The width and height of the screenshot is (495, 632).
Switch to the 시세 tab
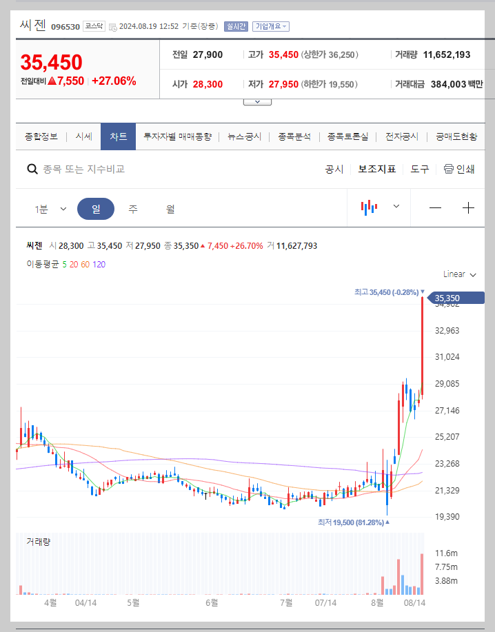pyautogui.click(x=83, y=136)
